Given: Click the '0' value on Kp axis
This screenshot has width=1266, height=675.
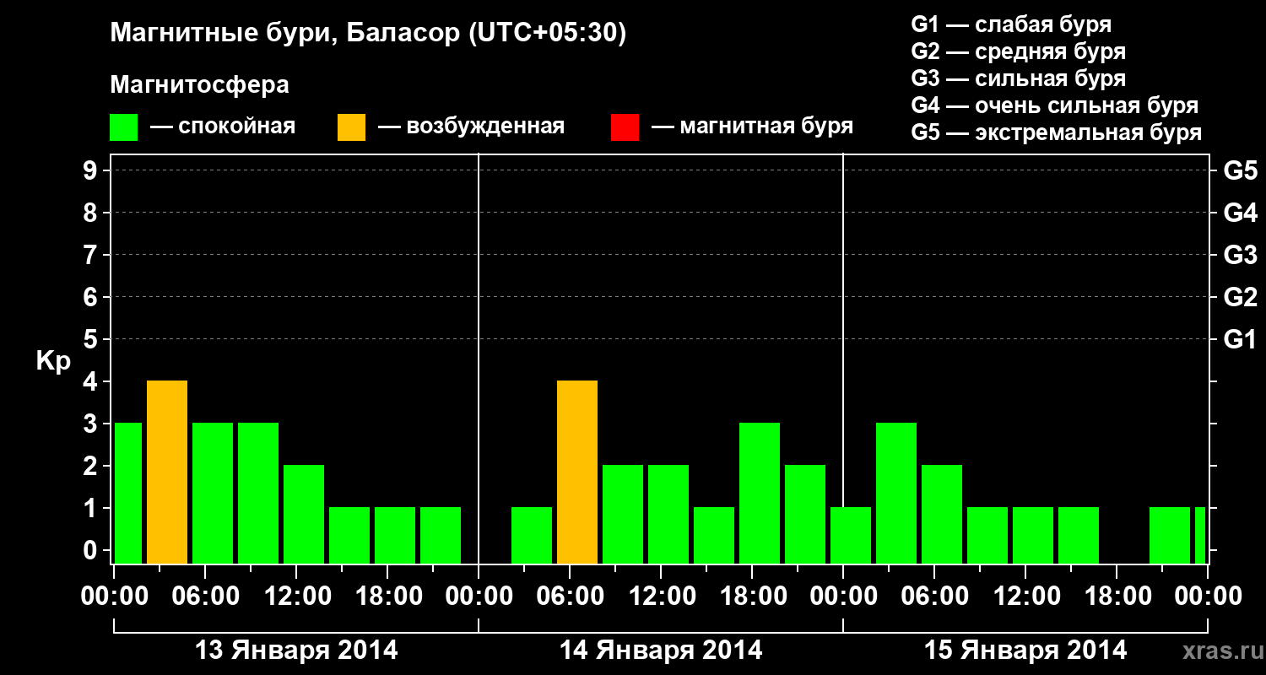Looking at the screenshot, I should point(92,550).
